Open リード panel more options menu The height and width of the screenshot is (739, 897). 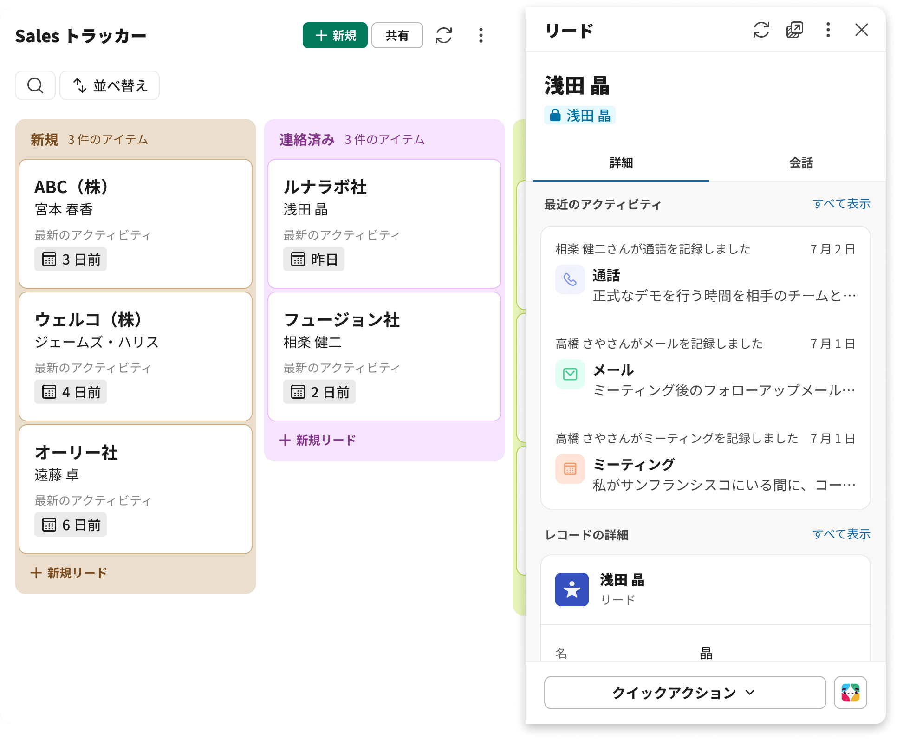(x=828, y=30)
